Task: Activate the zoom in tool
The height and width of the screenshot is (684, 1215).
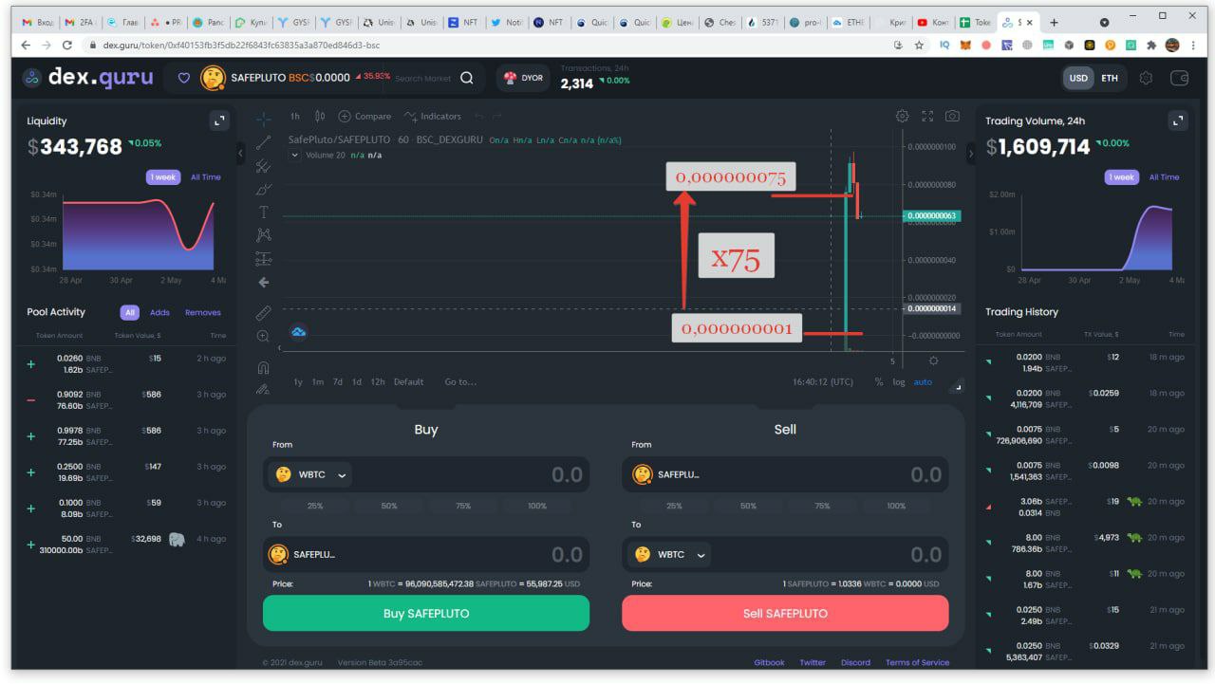Action: point(264,336)
